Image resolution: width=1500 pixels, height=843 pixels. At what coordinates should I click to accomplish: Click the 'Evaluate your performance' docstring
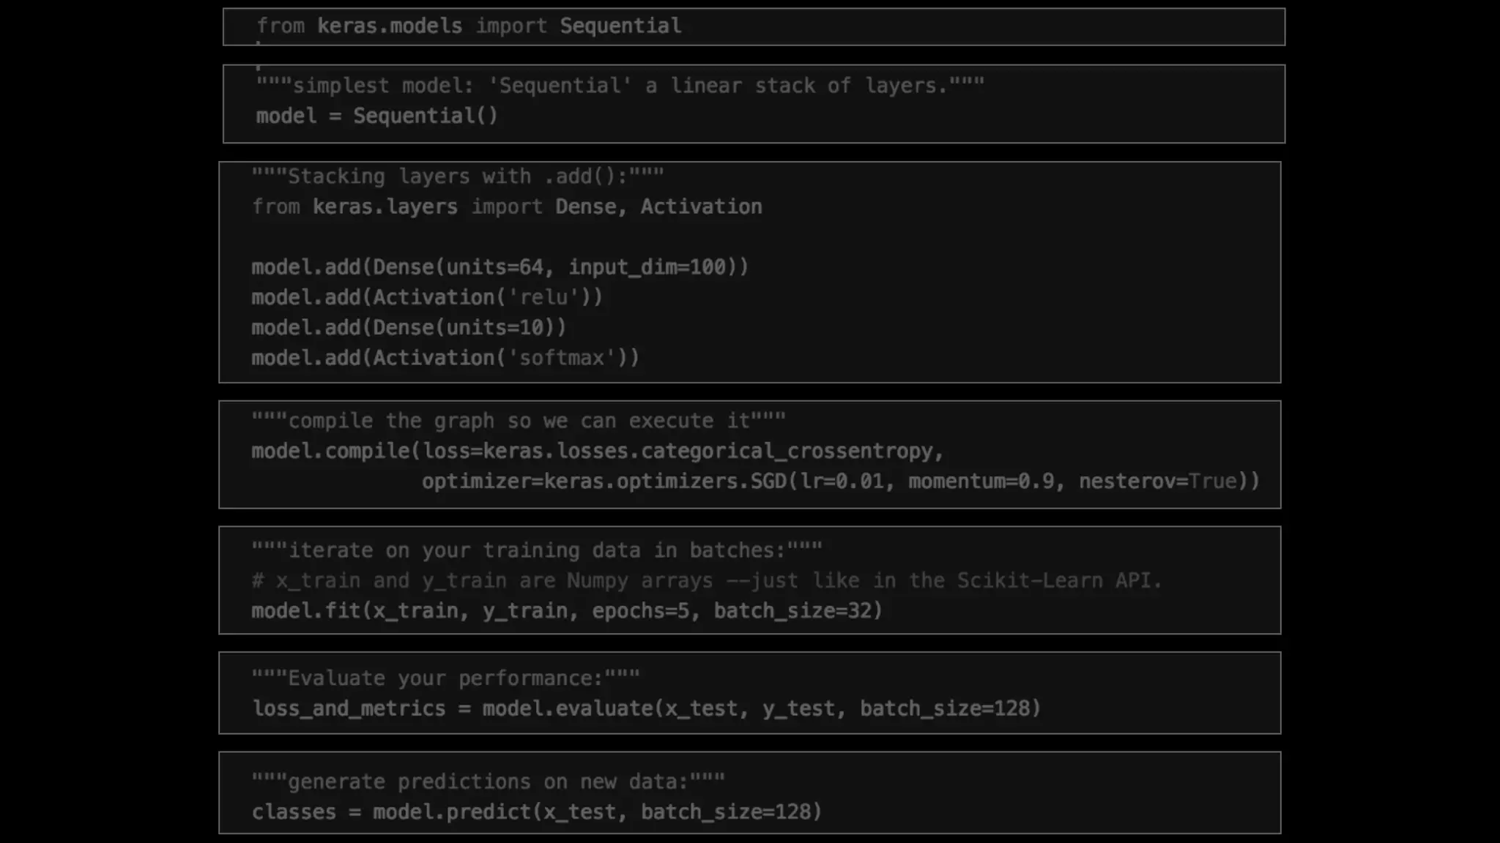445,678
